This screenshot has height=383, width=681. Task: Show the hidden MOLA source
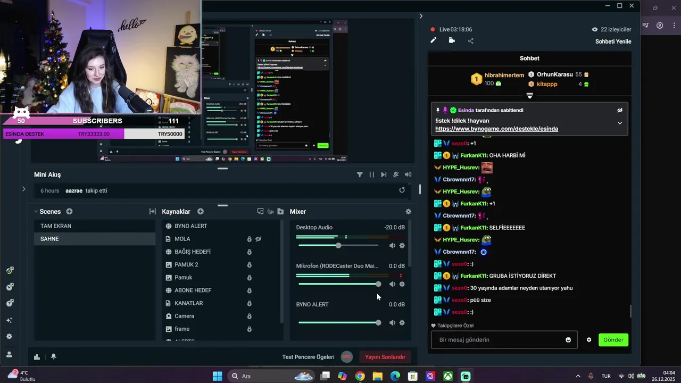[x=258, y=239]
